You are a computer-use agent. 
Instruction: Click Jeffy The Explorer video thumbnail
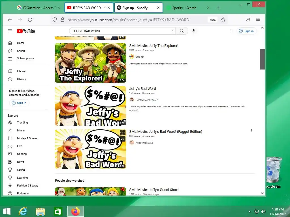point(90,63)
